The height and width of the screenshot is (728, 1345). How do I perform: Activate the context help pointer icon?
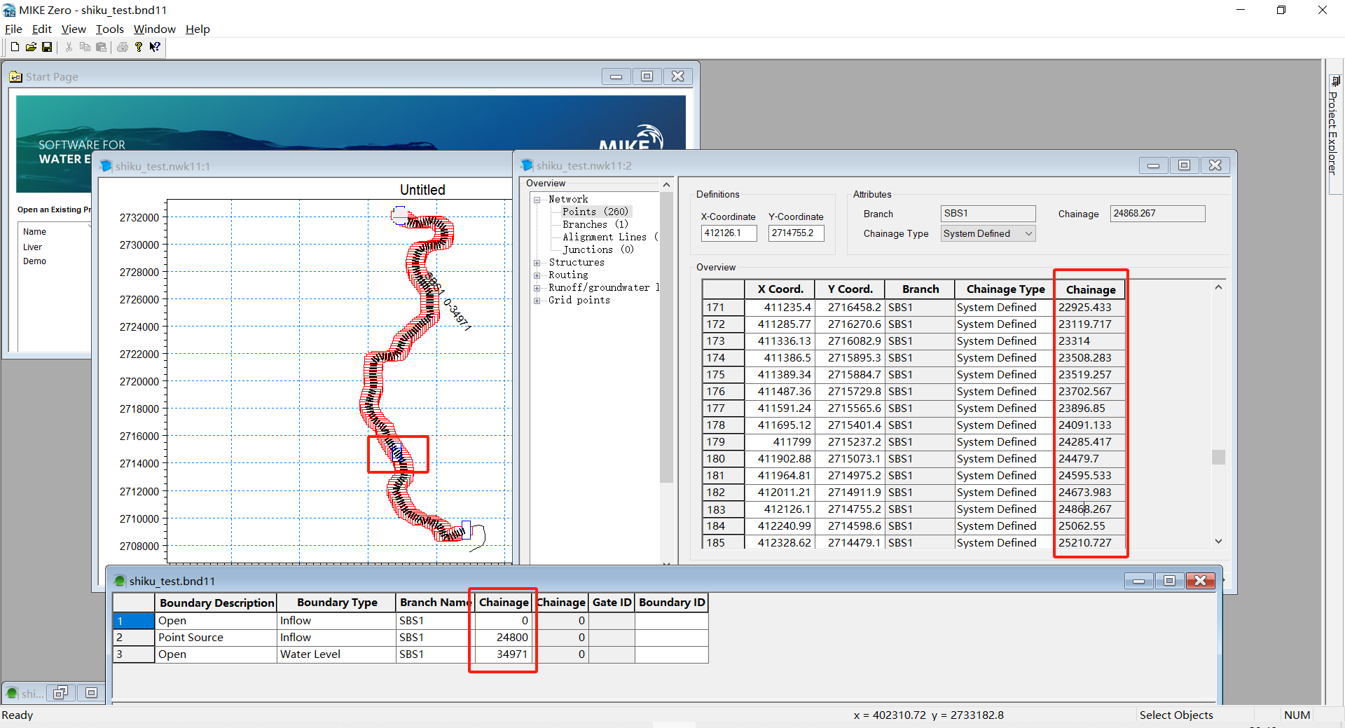155,47
